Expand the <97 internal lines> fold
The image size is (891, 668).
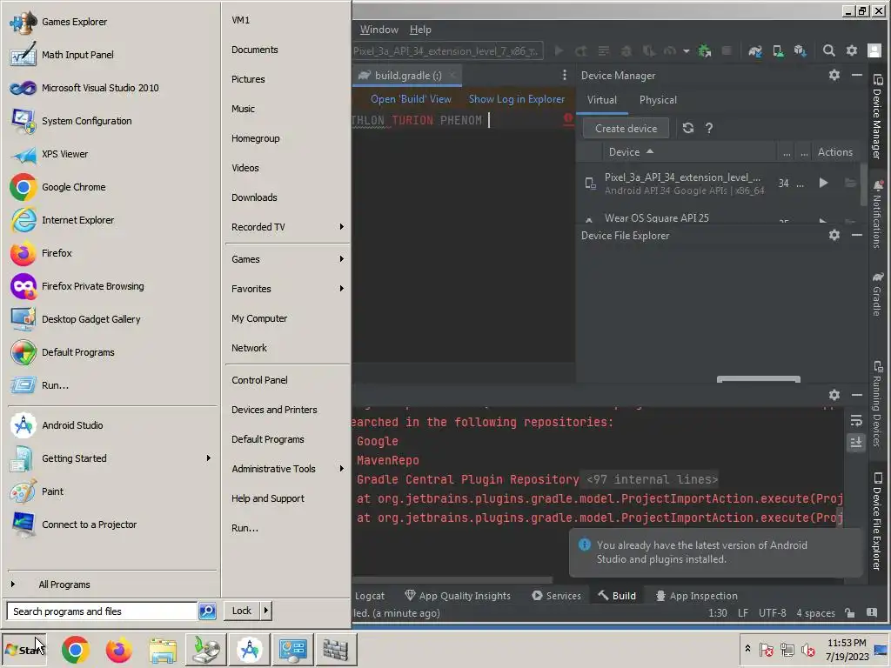coord(652,479)
